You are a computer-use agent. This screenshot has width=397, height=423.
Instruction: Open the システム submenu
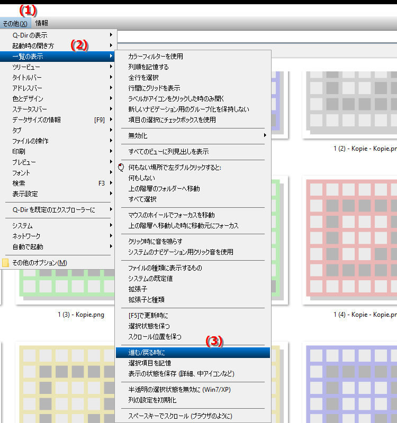(58, 226)
